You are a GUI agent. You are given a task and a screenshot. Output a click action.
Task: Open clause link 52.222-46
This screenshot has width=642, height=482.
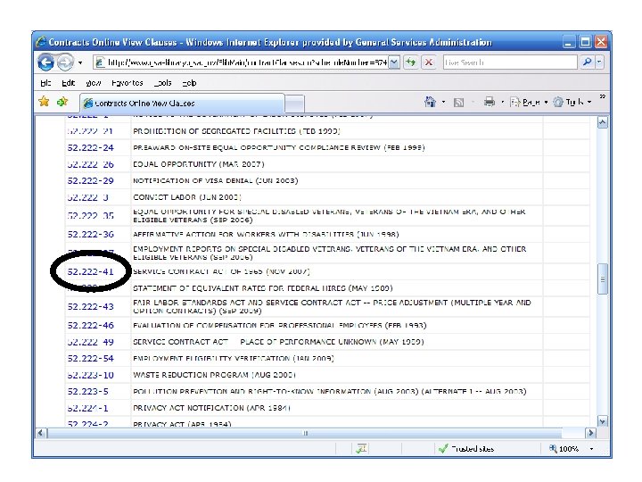click(x=90, y=326)
